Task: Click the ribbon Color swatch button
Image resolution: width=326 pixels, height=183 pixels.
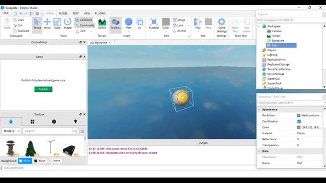Action: pyautogui.click(x=166, y=22)
